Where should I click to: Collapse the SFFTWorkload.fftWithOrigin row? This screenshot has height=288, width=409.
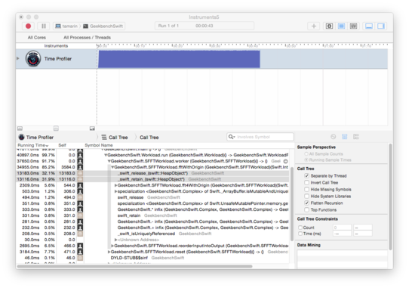112,167
